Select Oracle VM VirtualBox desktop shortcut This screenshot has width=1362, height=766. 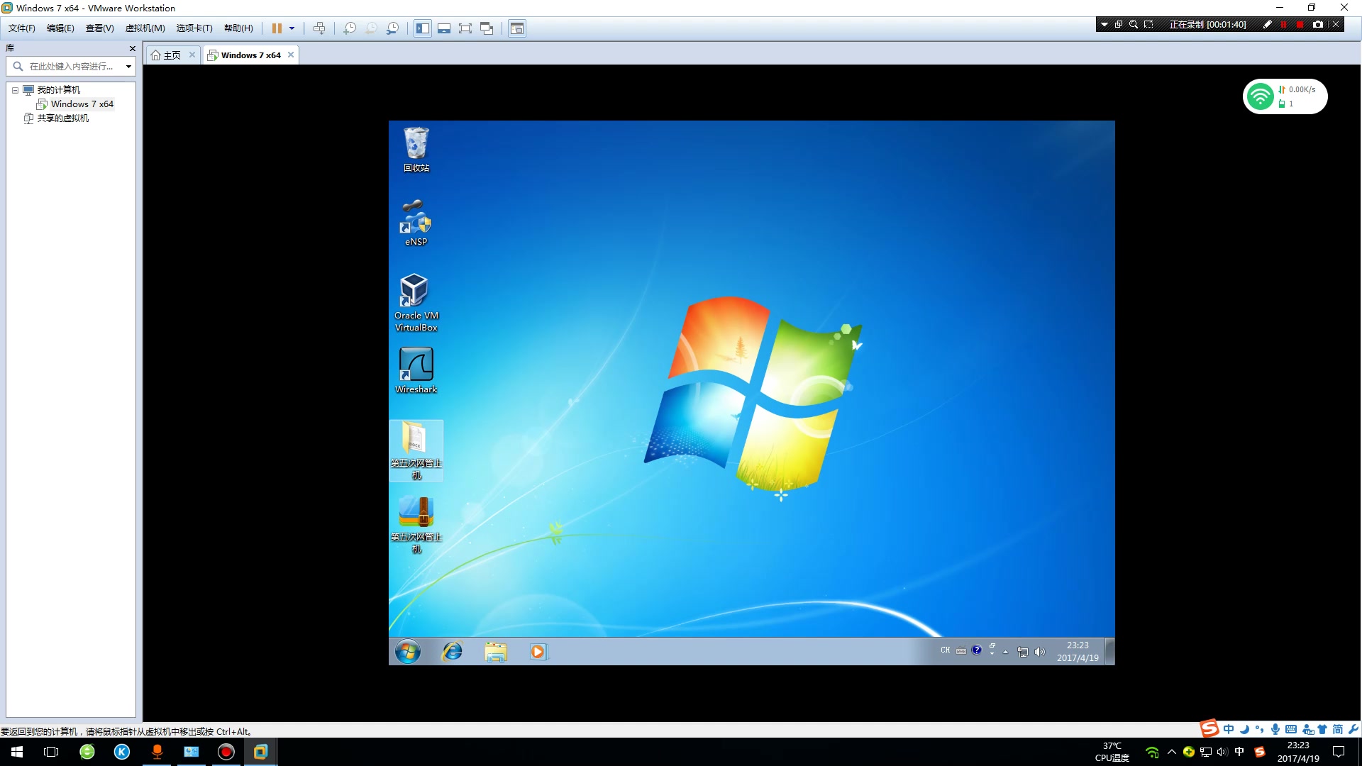(416, 303)
